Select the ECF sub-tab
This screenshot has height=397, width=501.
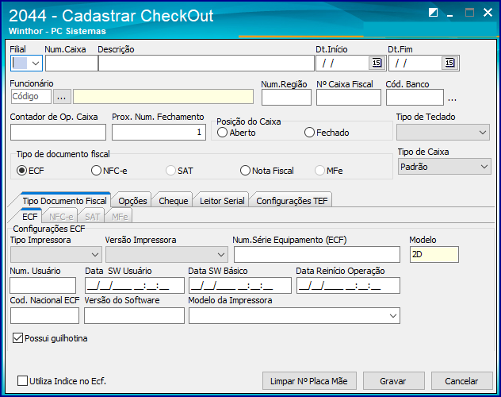30,217
